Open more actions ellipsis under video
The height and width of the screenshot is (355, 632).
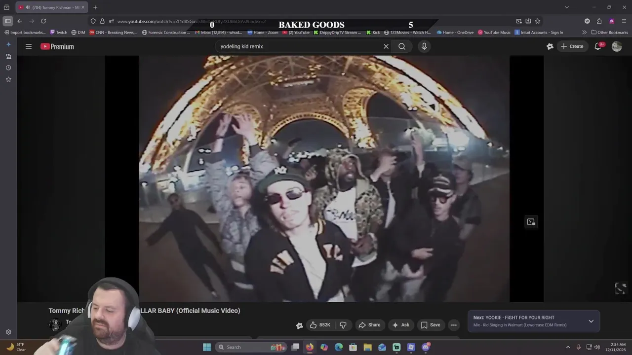click(454, 325)
